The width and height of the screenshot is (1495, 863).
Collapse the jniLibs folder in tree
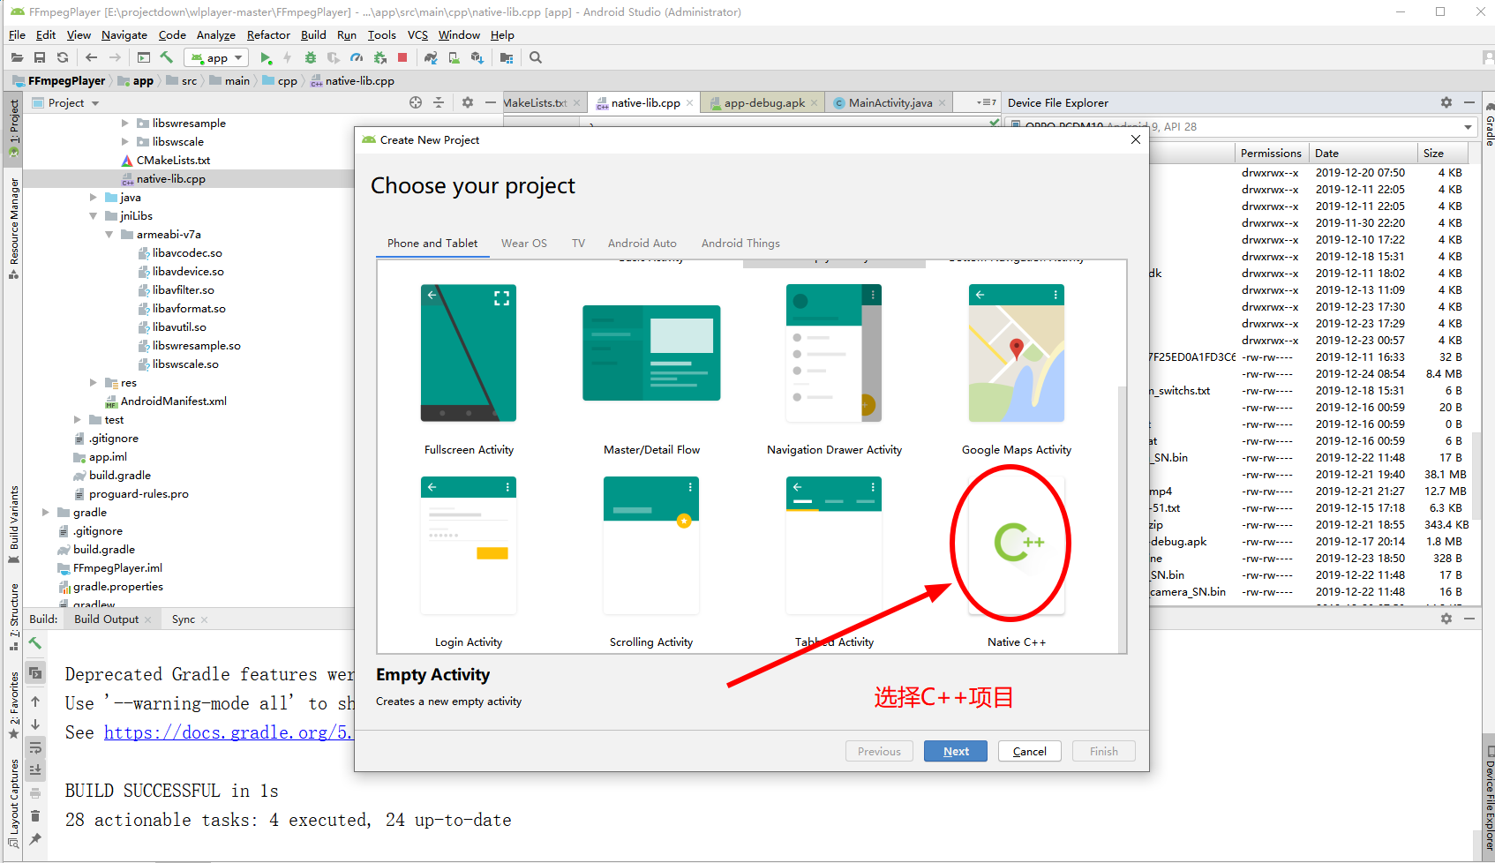coord(94,216)
